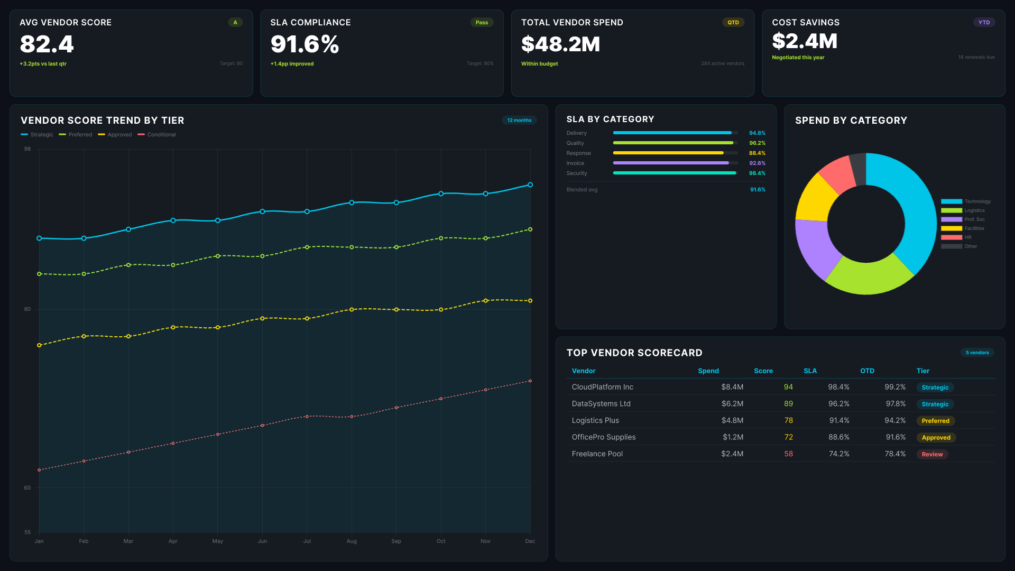Click the Prof. Svc legend swatch
1015x571 pixels.
click(951, 219)
